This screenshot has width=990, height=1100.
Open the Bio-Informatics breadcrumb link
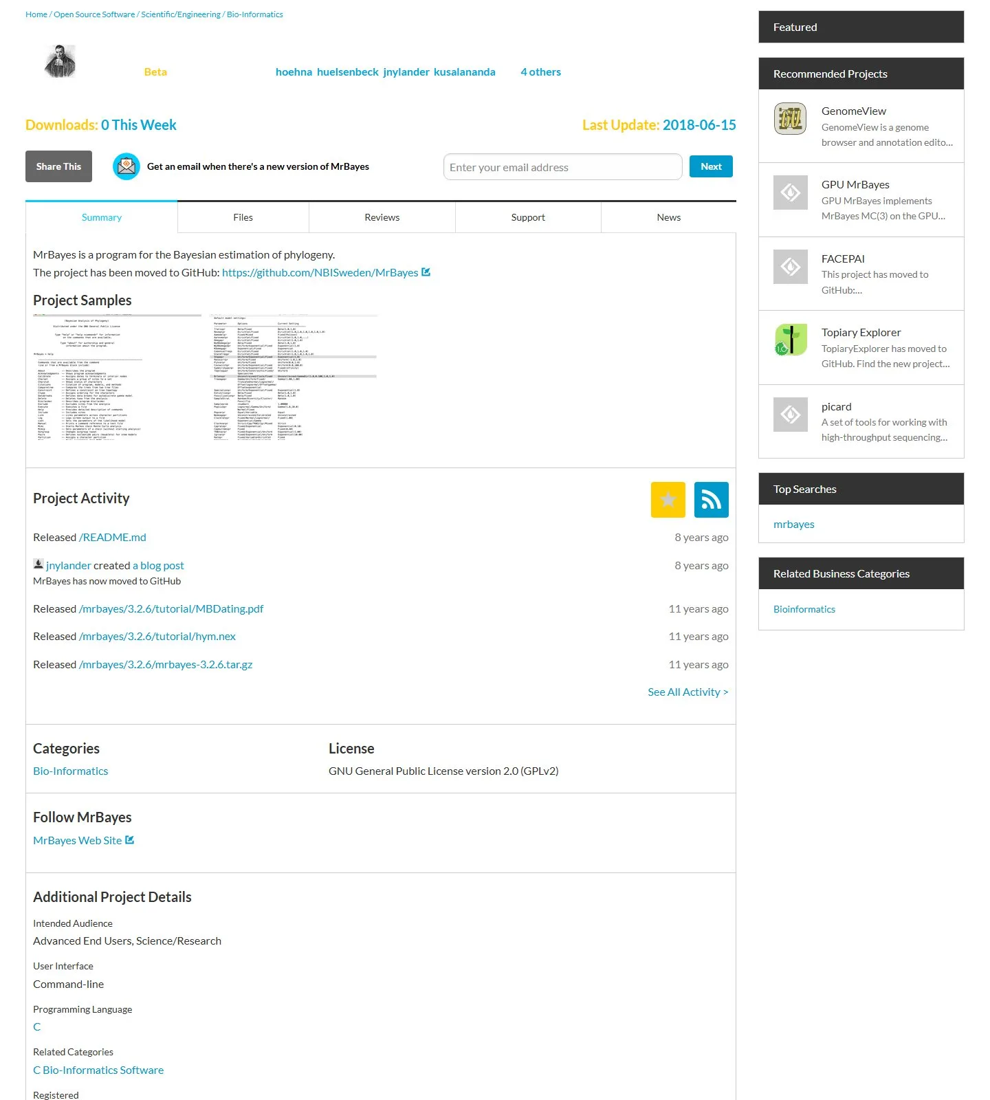pos(255,14)
